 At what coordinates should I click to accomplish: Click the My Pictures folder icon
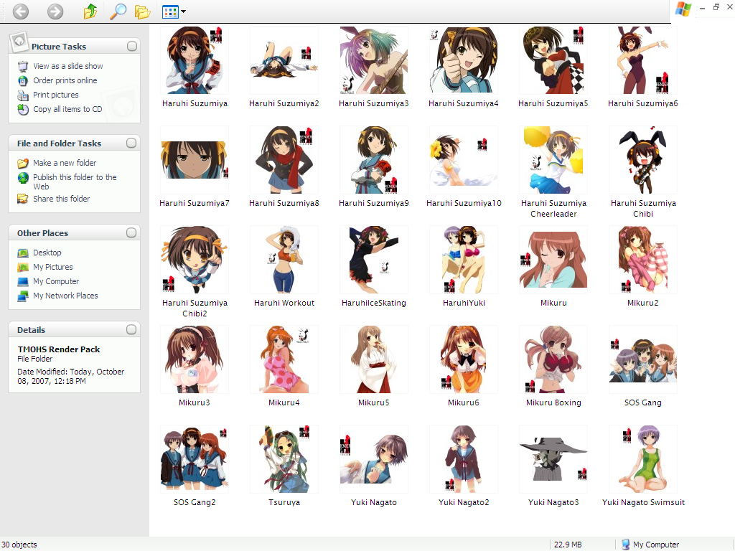pos(22,267)
